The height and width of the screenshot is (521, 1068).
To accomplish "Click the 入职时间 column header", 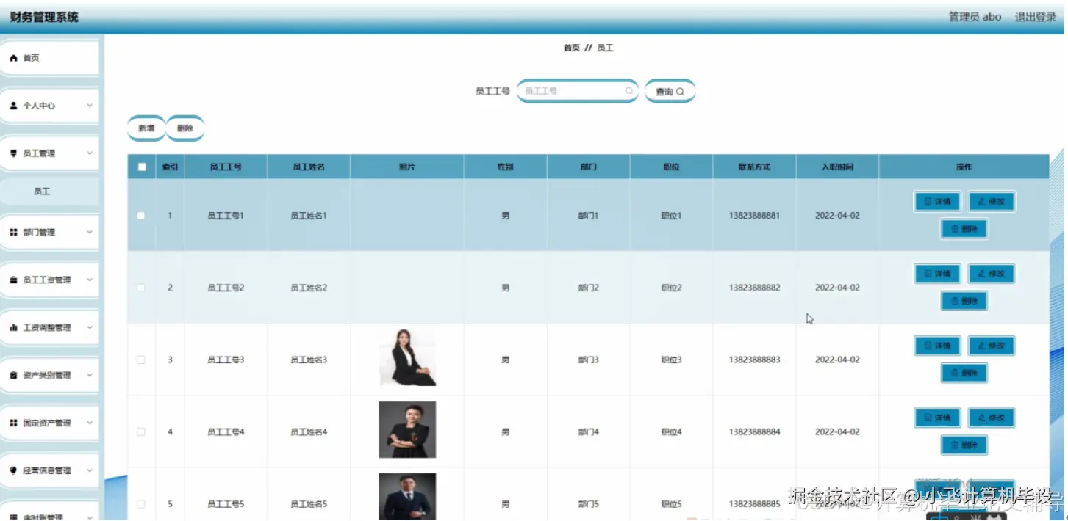I will (x=837, y=167).
